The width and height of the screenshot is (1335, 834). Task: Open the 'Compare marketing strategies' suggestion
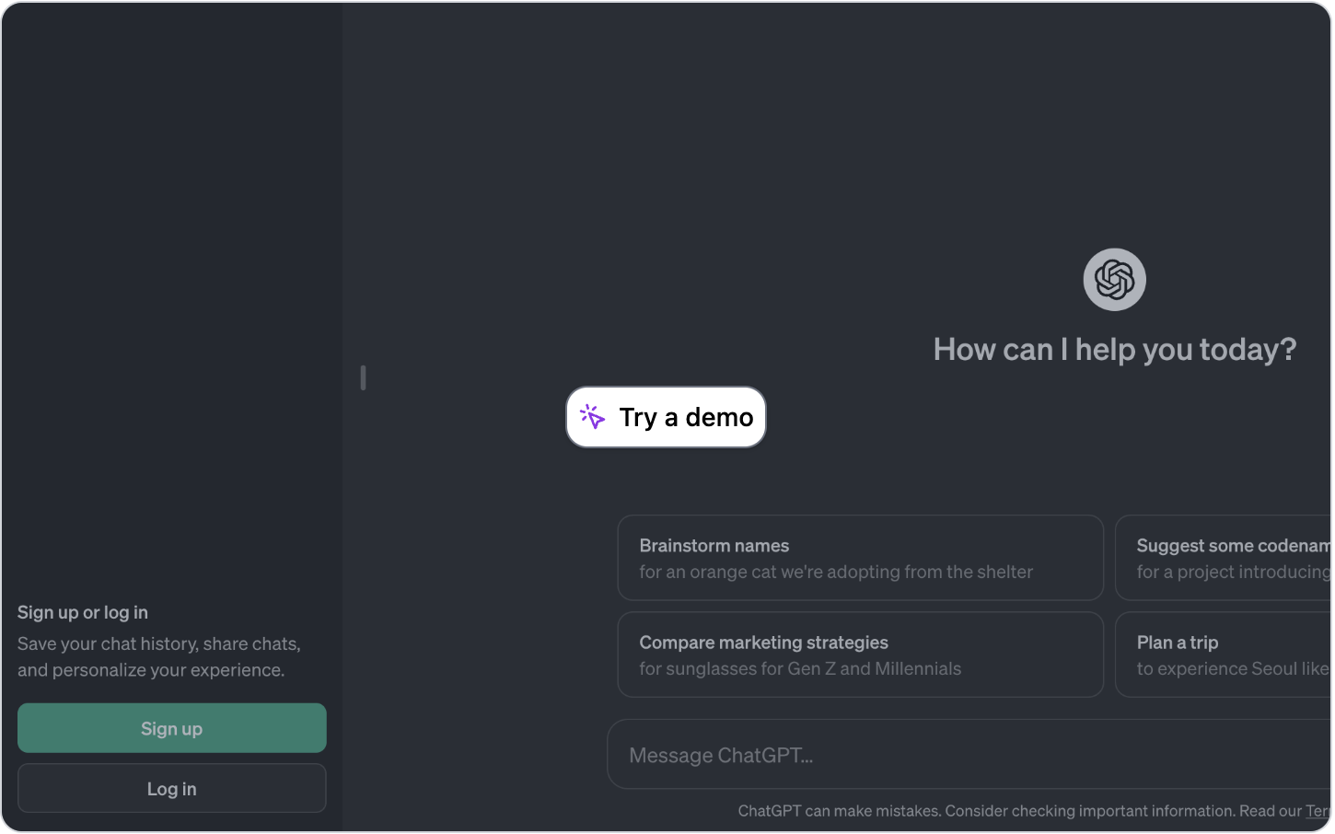pyautogui.click(x=859, y=654)
